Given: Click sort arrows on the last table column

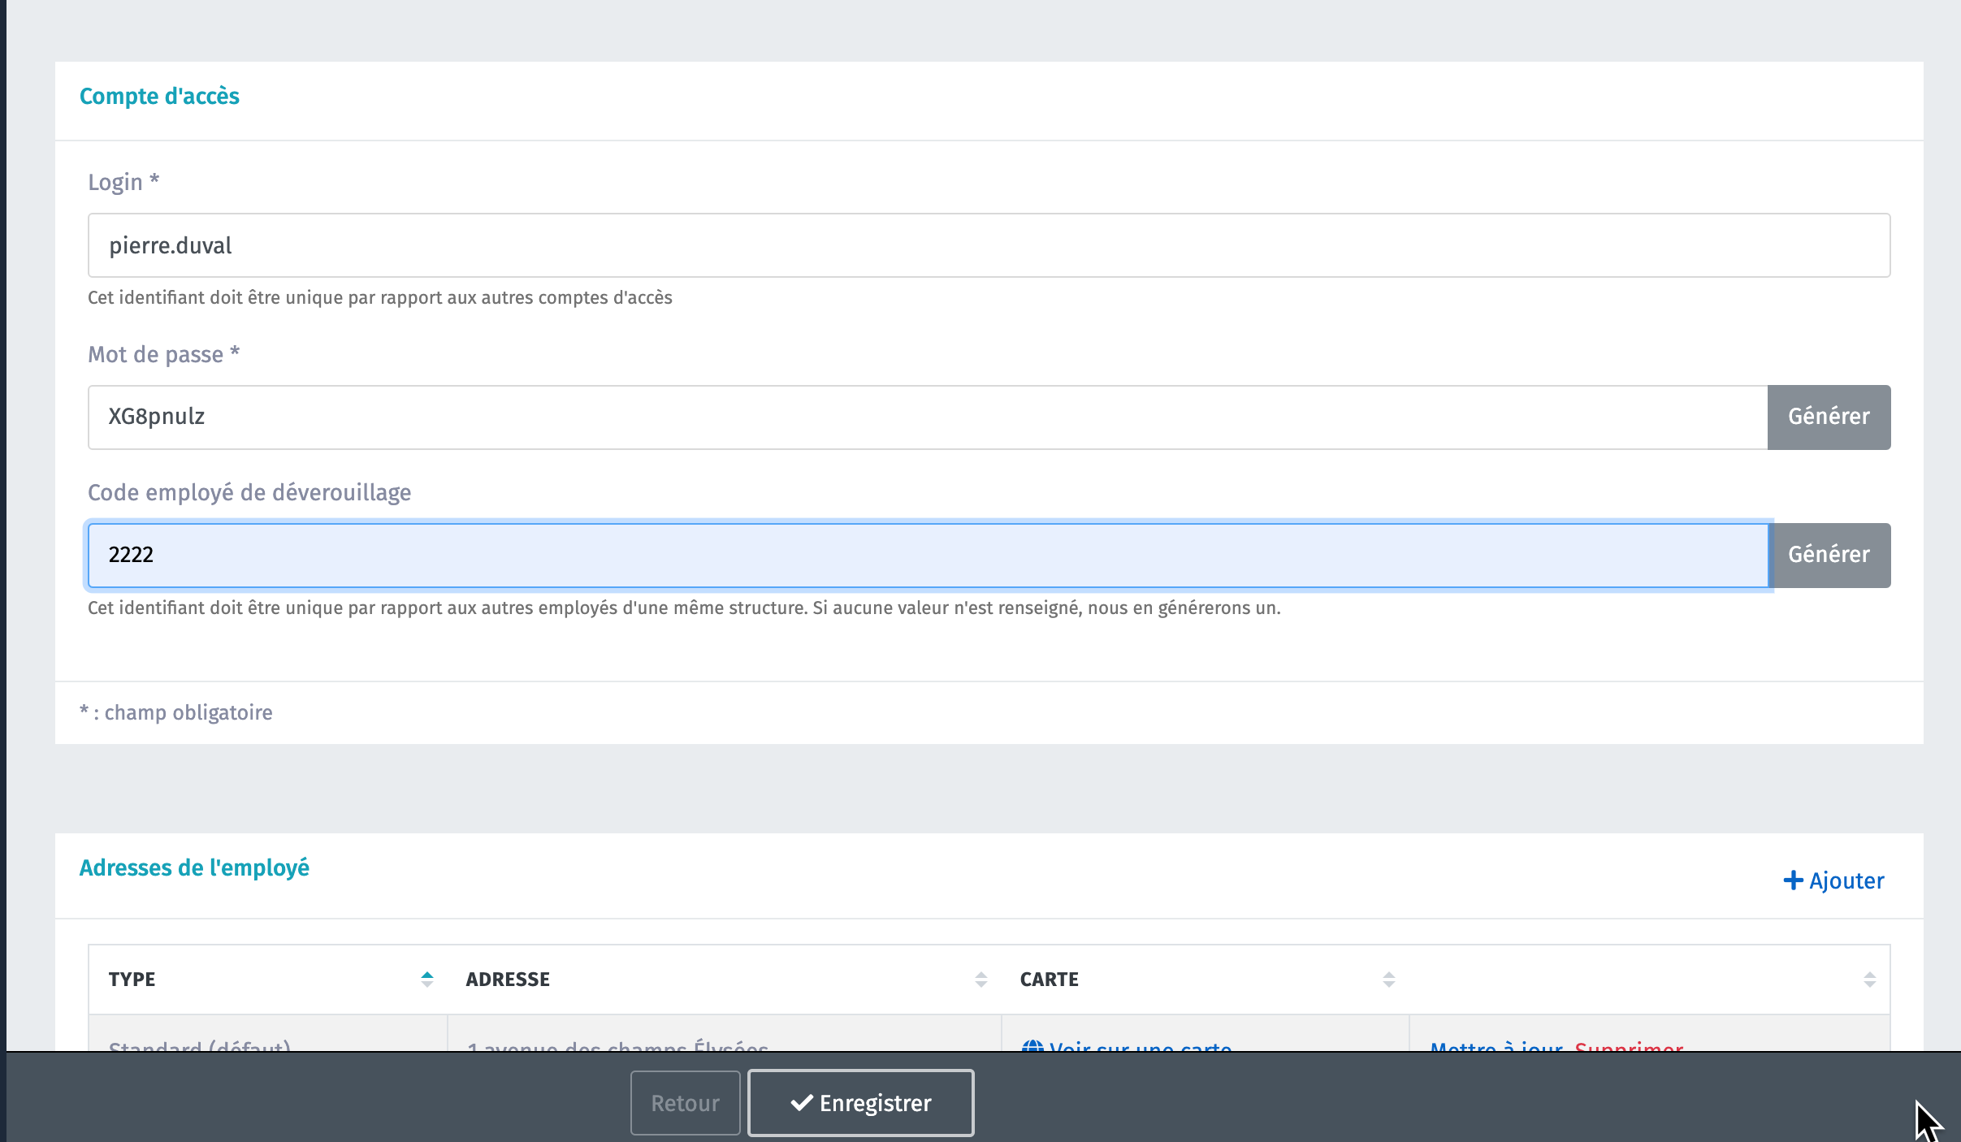Looking at the screenshot, I should click(x=1870, y=979).
